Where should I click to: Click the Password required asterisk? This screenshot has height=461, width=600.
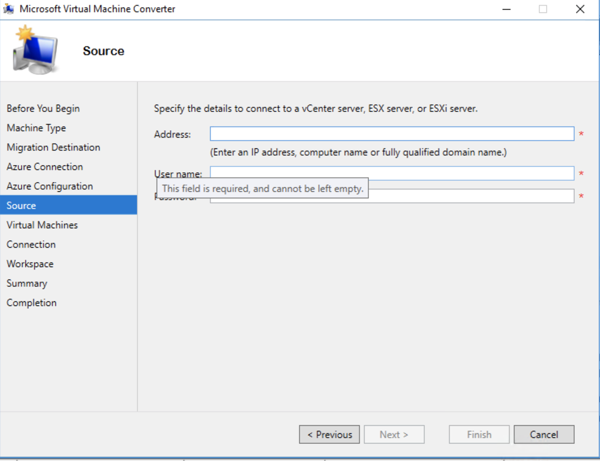581,196
